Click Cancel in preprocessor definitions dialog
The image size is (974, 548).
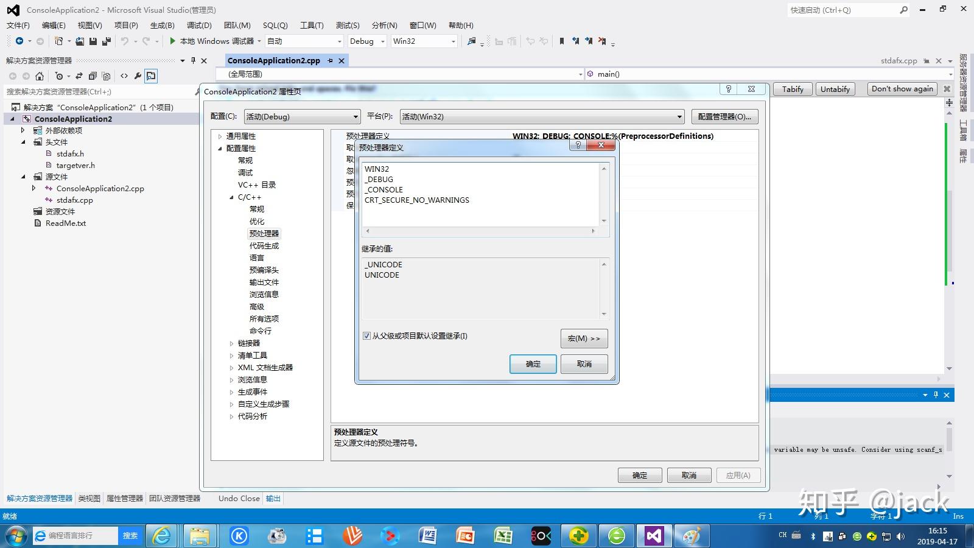coord(584,364)
